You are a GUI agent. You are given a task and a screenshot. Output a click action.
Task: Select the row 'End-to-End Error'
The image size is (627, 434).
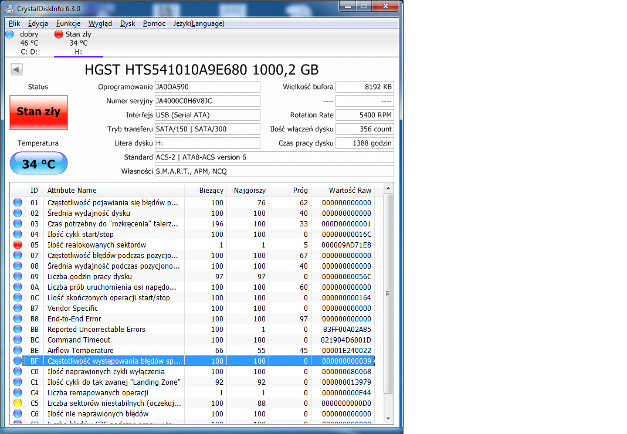pyautogui.click(x=192, y=319)
